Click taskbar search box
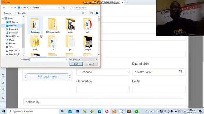 pyautogui.click(x=33, y=111)
